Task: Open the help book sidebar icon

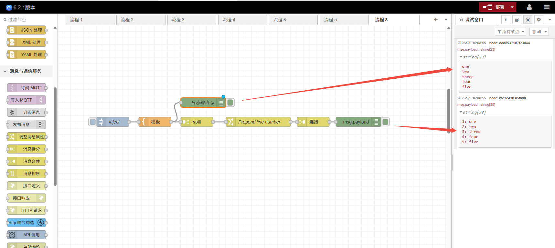Action: tap(517, 20)
